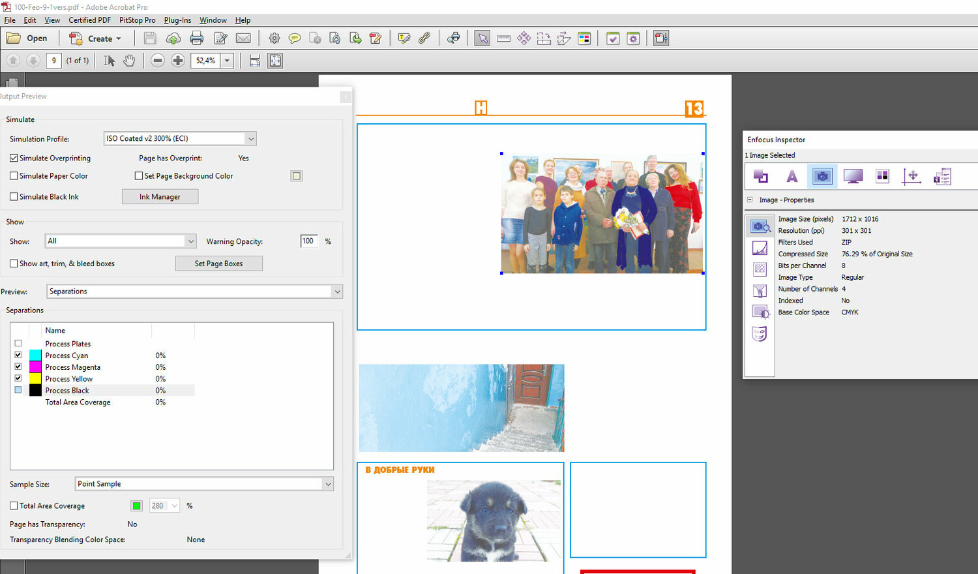Click the next page down arrow
Viewport: 978px width, 574px height.
click(x=33, y=61)
